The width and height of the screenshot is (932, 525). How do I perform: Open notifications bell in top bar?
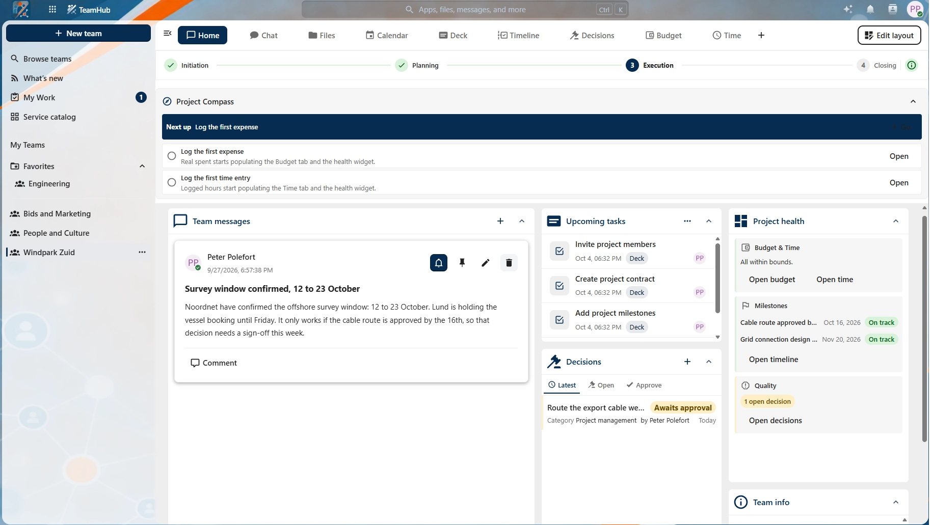[x=870, y=9]
